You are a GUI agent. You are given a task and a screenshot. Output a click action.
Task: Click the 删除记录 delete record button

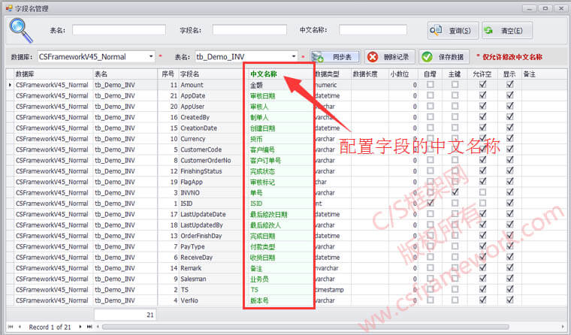click(x=388, y=57)
